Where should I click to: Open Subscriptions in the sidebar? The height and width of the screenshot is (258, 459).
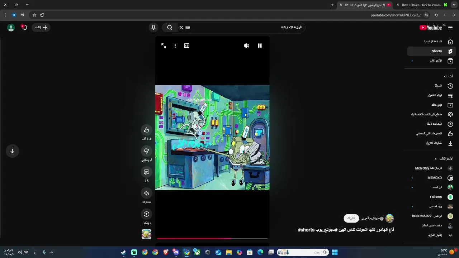click(x=432, y=61)
